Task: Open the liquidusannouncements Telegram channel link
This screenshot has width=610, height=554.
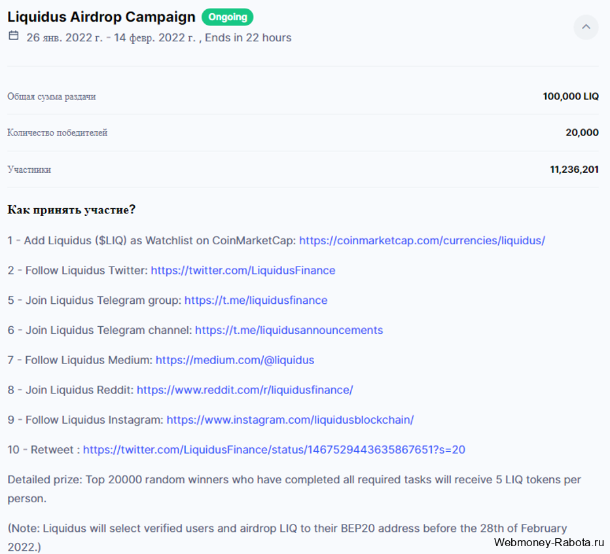Action: pos(289,330)
